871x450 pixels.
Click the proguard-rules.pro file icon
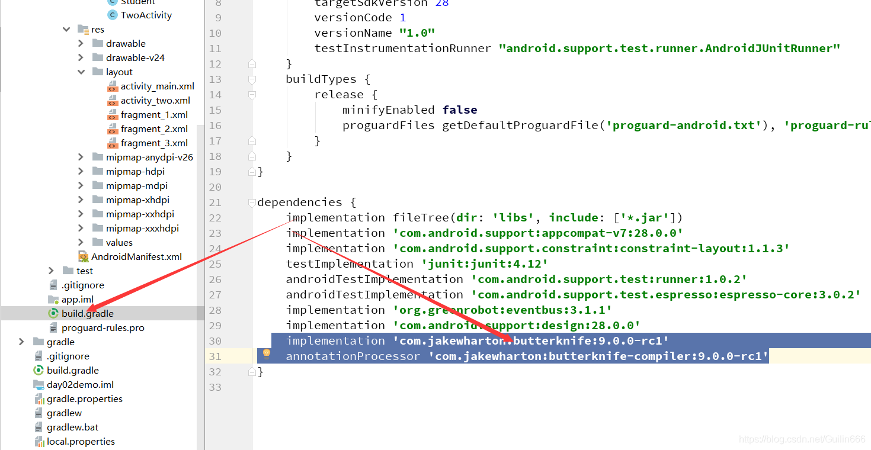click(53, 328)
